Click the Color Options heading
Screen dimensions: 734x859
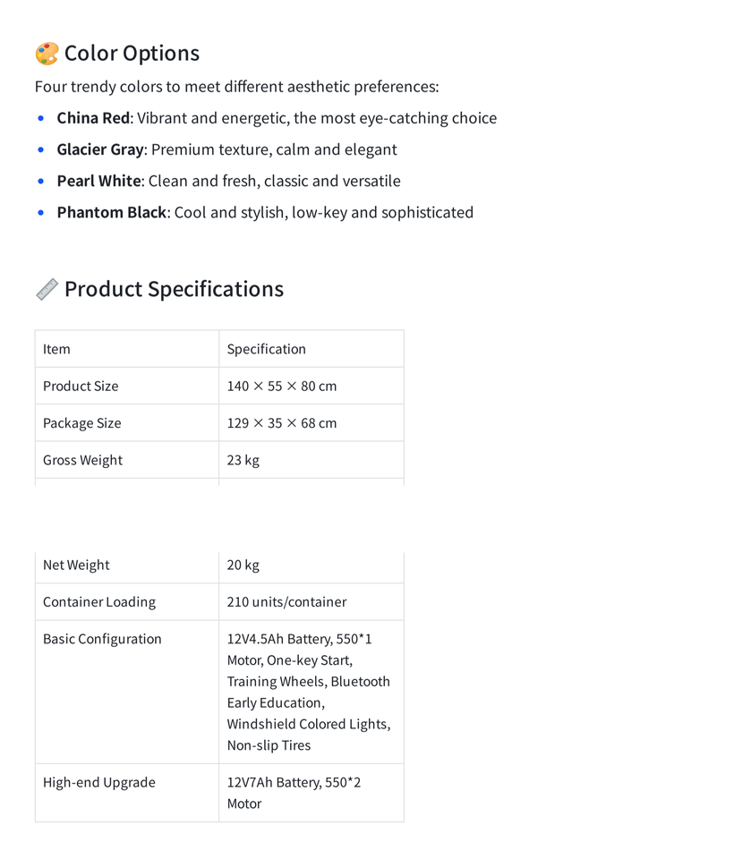132,54
